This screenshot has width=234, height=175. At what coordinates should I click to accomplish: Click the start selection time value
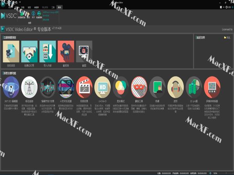pyautogui.click(x=184, y=173)
